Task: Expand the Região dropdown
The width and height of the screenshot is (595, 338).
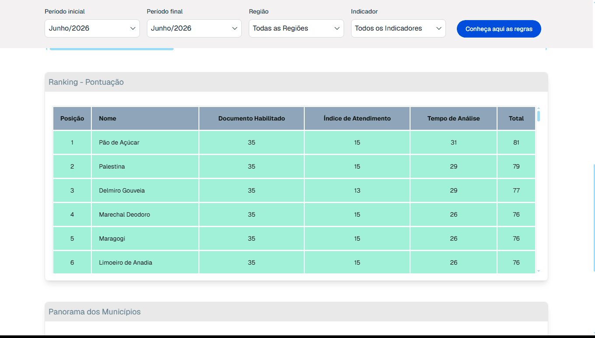Action: tap(296, 28)
